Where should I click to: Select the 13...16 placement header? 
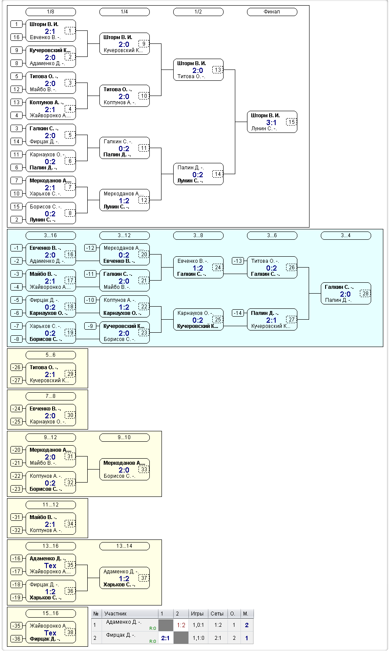coord(51,546)
